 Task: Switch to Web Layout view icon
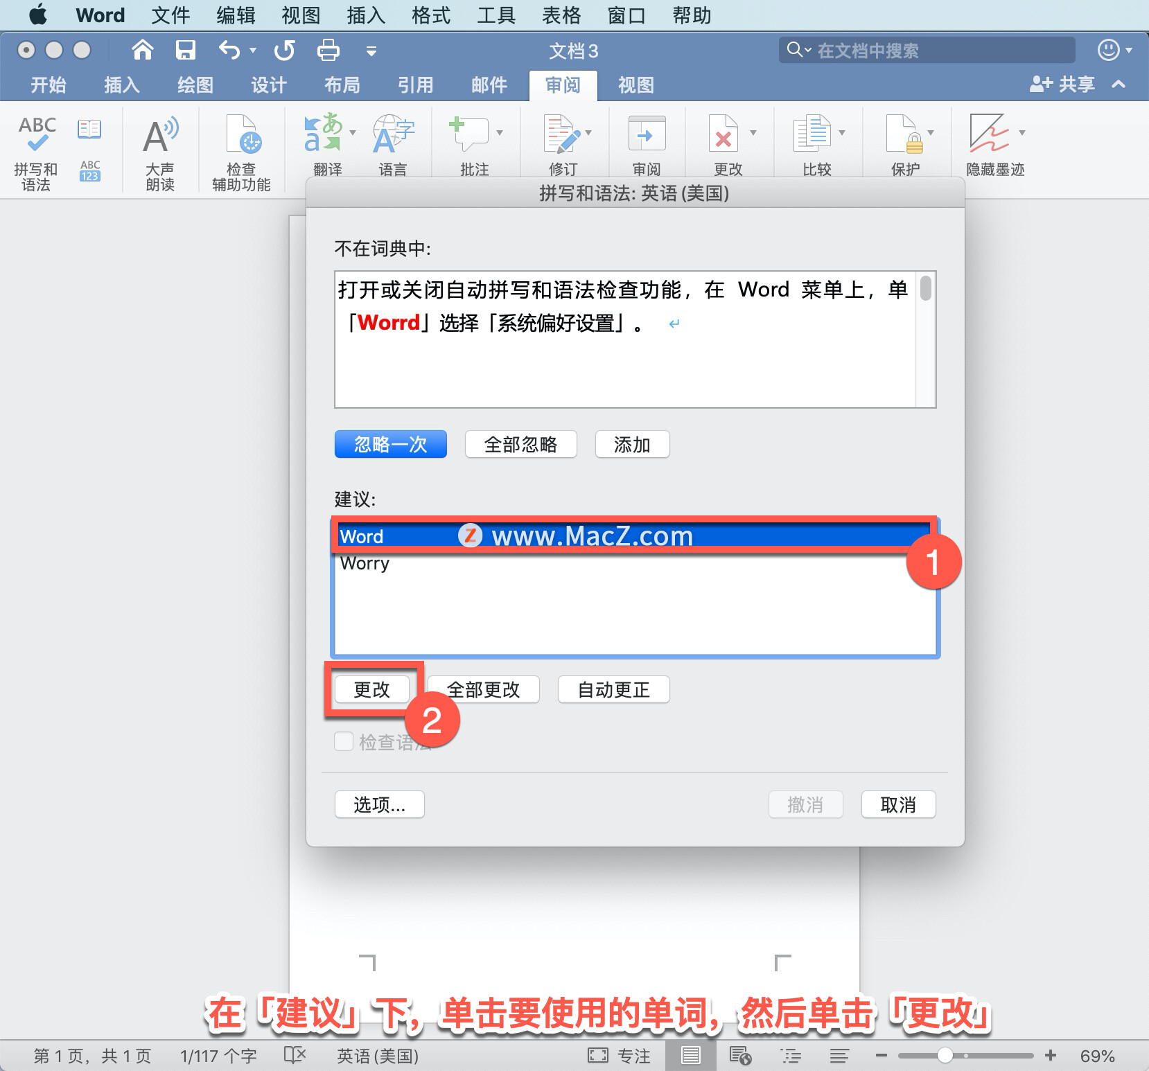[x=740, y=1055]
